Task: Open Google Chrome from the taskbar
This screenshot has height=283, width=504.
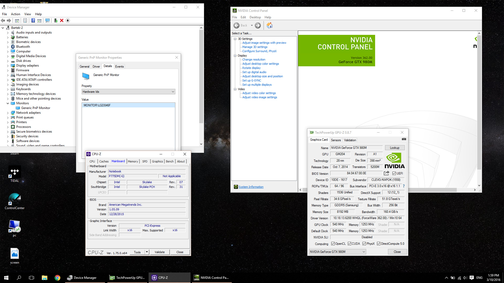Action: click(57, 278)
